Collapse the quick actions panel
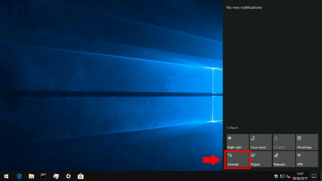The image size is (322, 181). point(232,128)
